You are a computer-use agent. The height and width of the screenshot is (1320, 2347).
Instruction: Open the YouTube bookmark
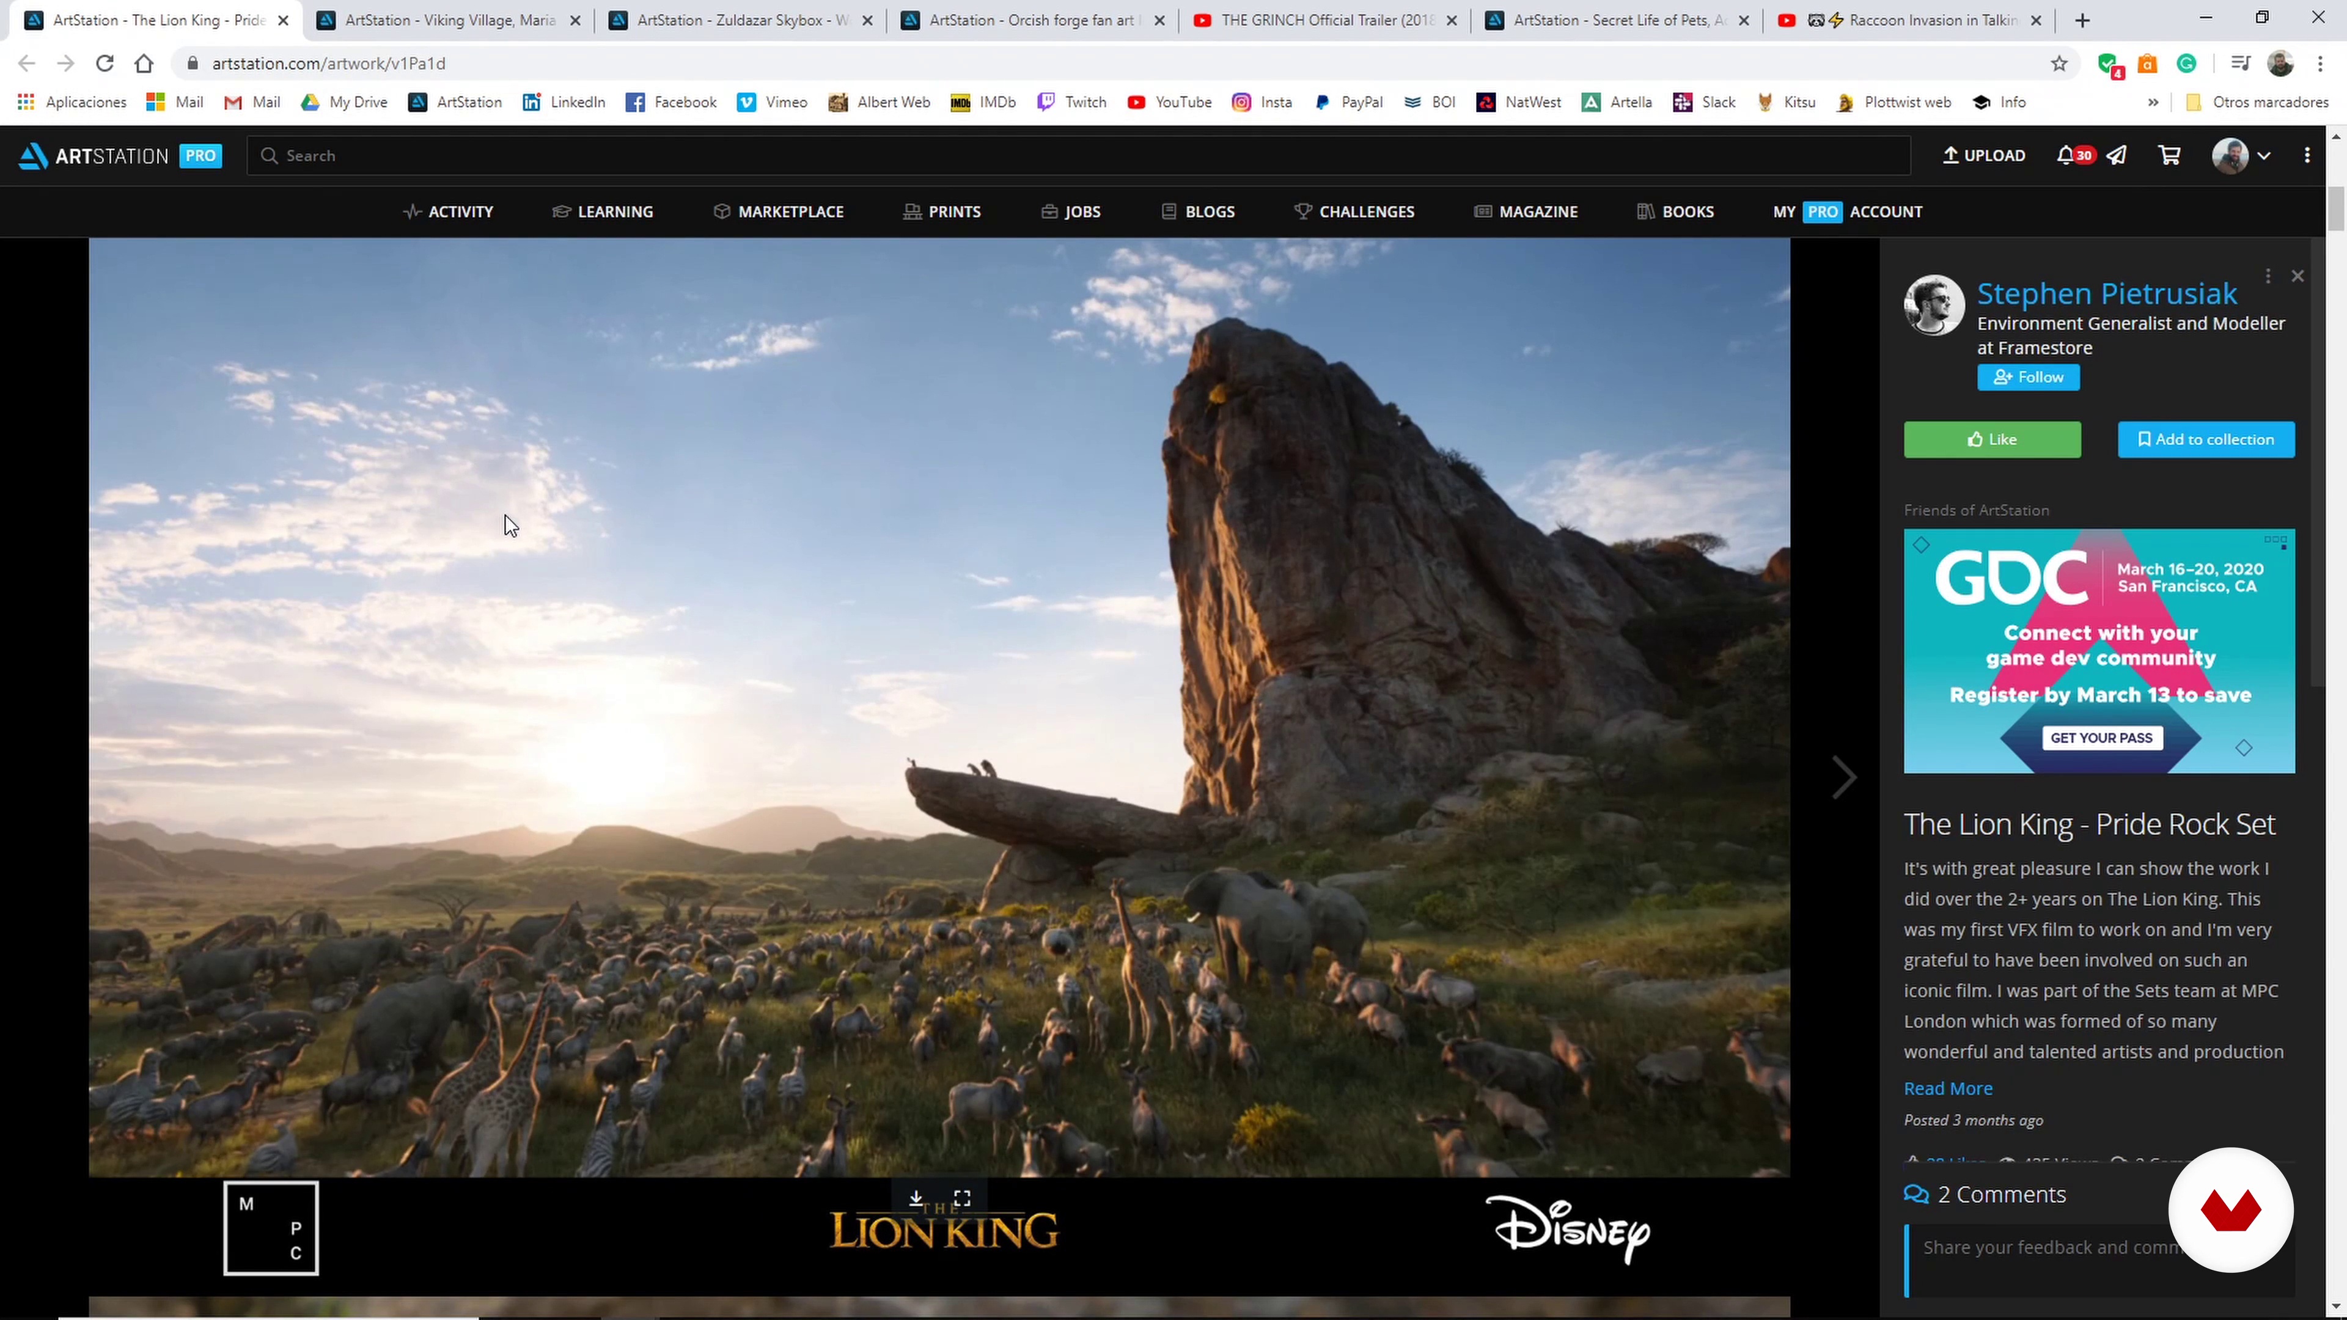pos(1169,102)
